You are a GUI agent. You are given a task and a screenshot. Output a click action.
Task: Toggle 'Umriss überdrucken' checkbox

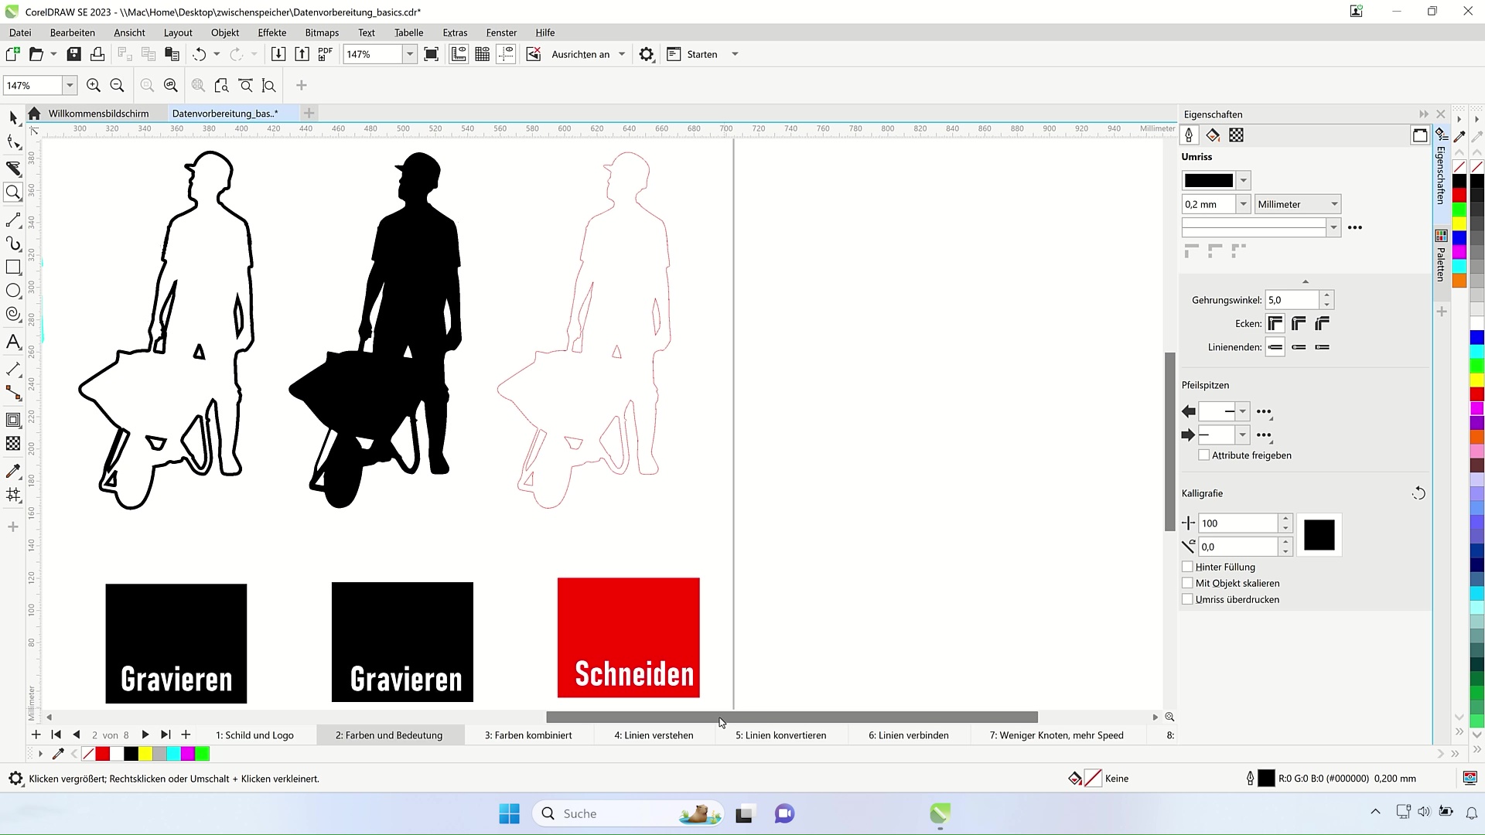coord(1187,599)
